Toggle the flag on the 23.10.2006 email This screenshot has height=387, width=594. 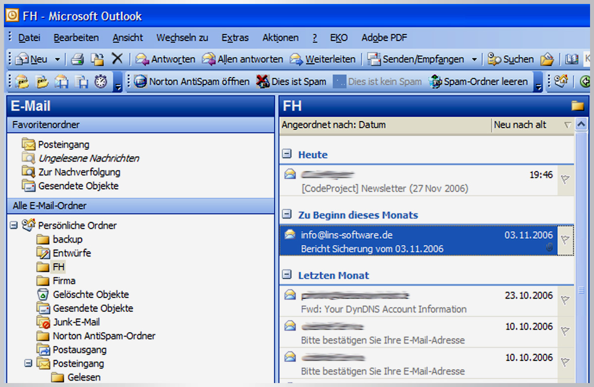(565, 300)
